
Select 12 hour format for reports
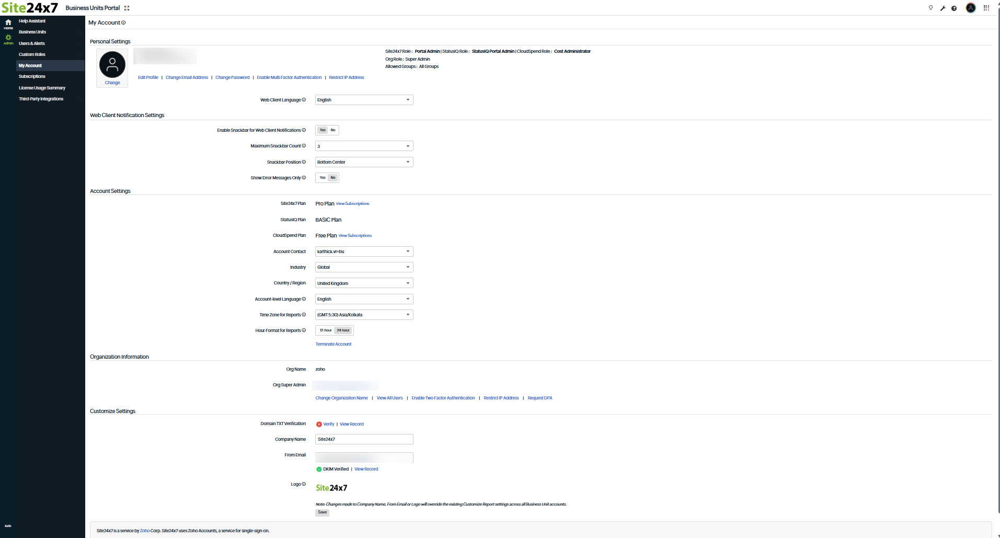pyautogui.click(x=326, y=330)
